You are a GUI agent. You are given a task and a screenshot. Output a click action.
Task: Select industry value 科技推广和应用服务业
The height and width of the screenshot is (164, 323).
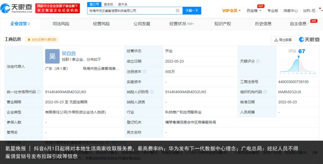click(183, 112)
